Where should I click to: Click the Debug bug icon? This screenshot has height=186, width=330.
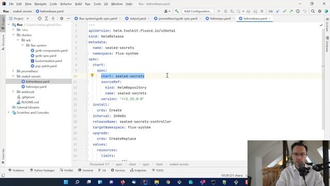click(226, 11)
